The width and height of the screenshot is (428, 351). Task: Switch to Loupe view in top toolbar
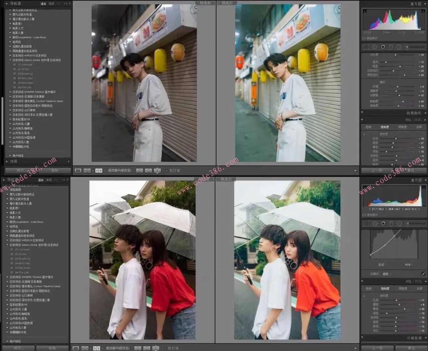click(78, 171)
